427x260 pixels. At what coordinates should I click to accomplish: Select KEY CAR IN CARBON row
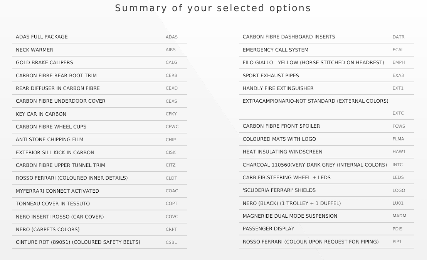pos(99,114)
